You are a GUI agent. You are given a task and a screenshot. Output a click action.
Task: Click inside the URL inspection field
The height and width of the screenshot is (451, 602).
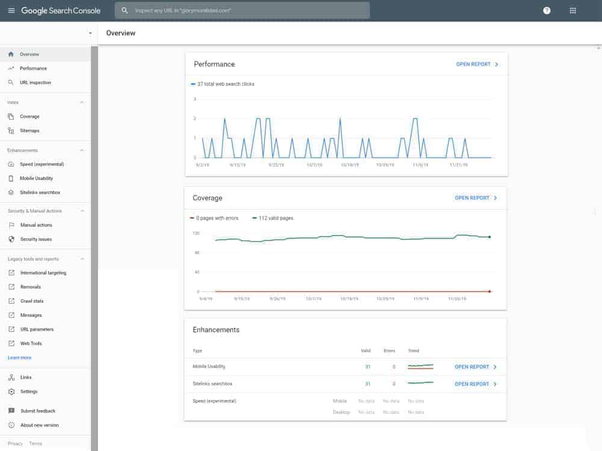[x=241, y=10]
